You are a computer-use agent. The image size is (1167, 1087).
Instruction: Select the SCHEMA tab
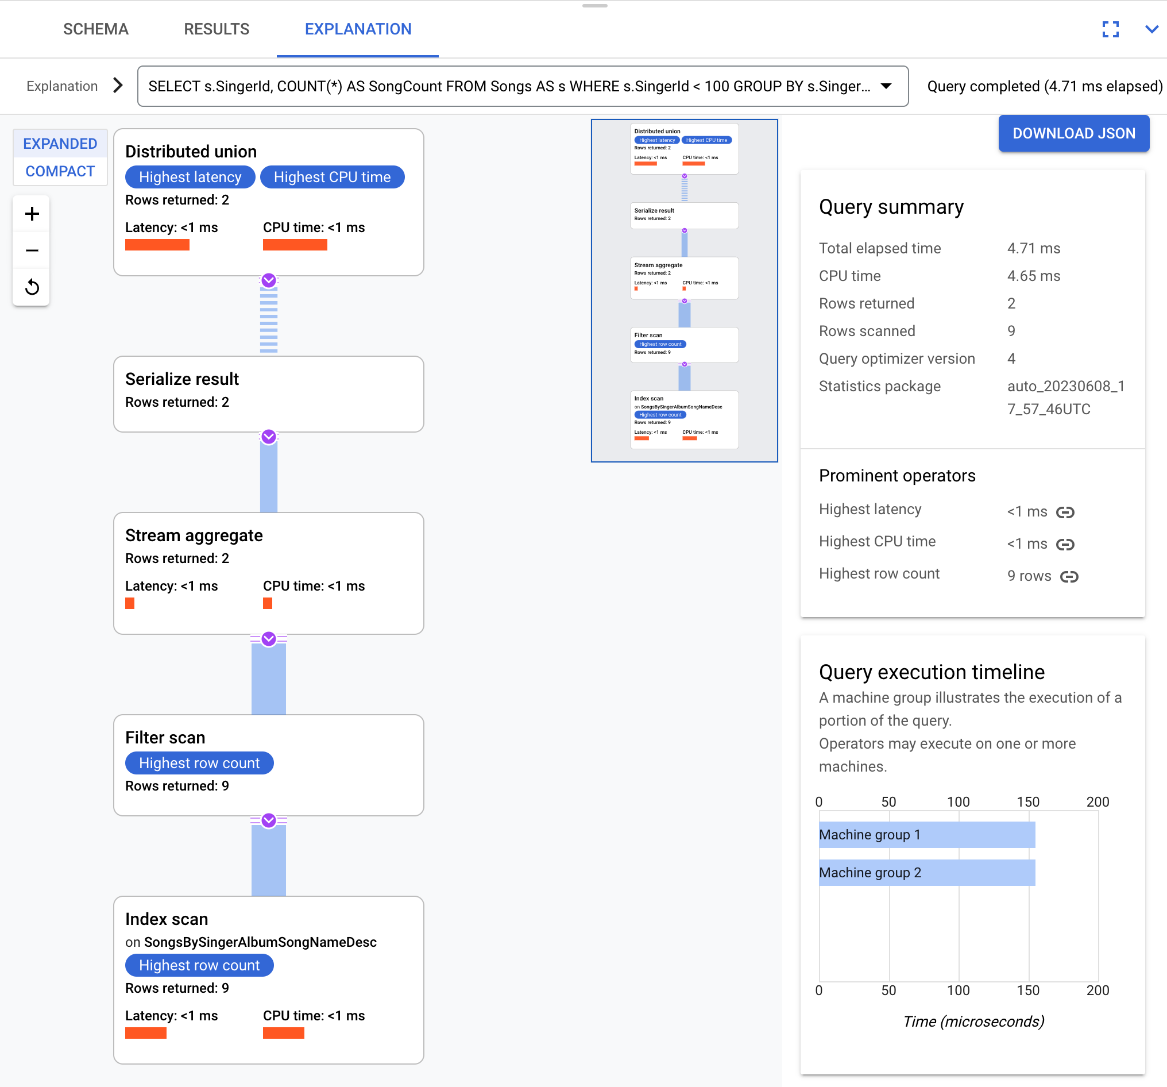[x=96, y=29]
